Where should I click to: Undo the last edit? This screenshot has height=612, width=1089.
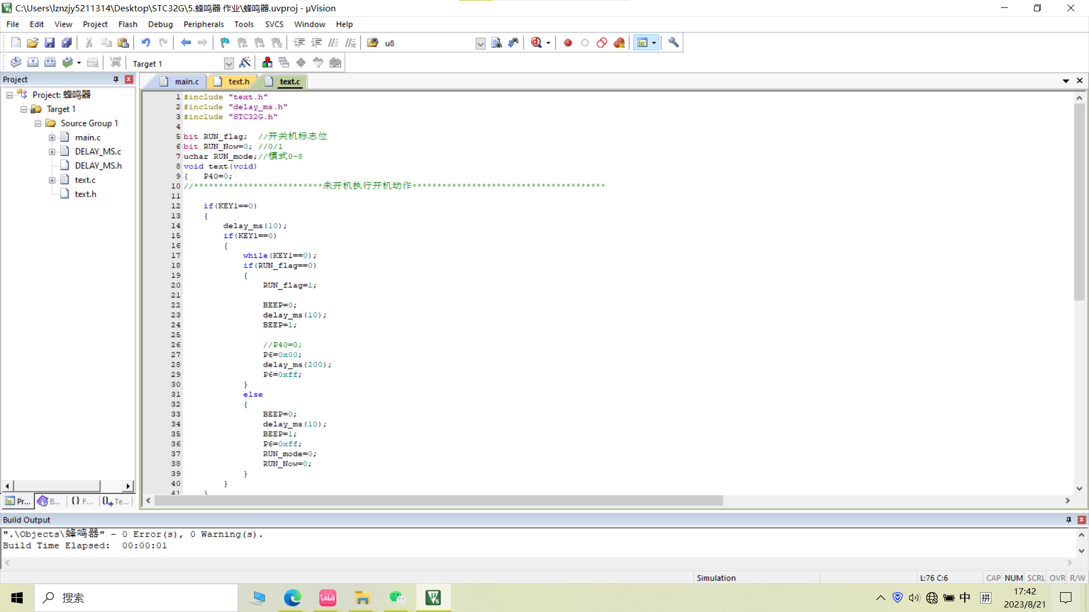[x=146, y=42]
